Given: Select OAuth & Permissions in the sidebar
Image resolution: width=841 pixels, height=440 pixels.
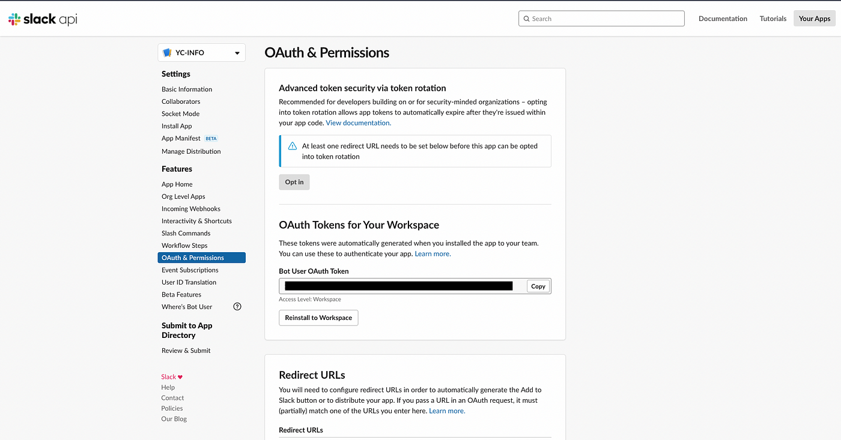Looking at the screenshot, I should pyautogui.click(x=202, y=258).
